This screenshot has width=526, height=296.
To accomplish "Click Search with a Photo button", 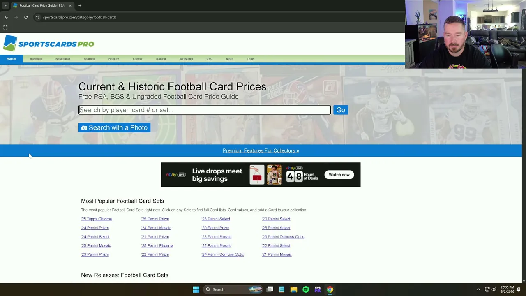I will click(114, 127).
